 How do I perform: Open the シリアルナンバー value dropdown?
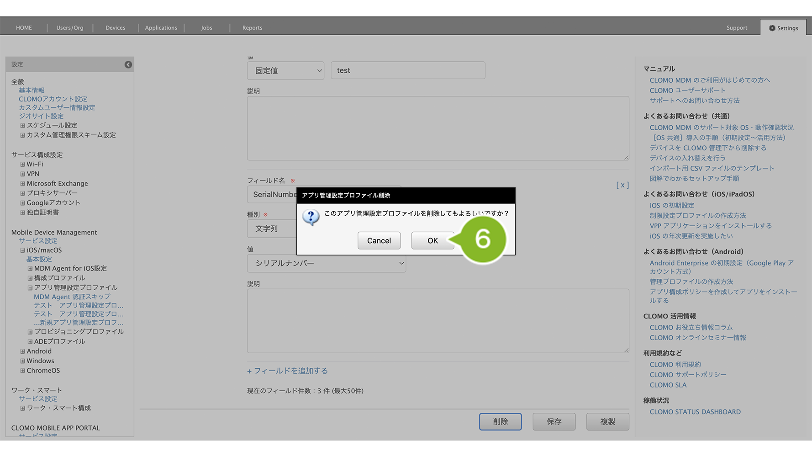326,263
